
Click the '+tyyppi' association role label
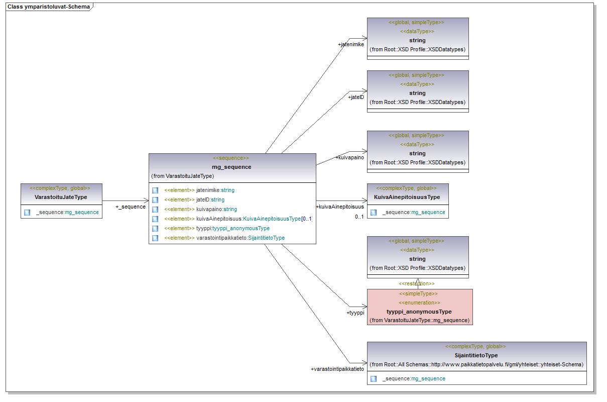355,313
